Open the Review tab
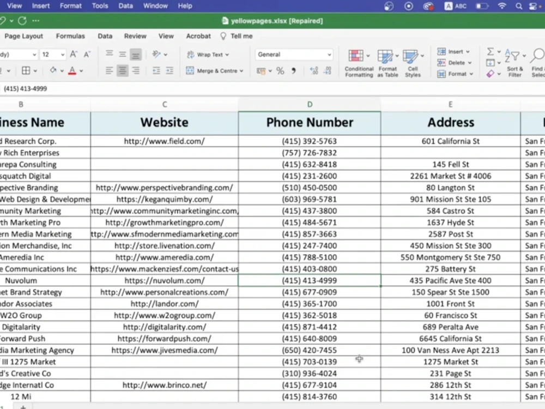 click(x=135, y=36)
